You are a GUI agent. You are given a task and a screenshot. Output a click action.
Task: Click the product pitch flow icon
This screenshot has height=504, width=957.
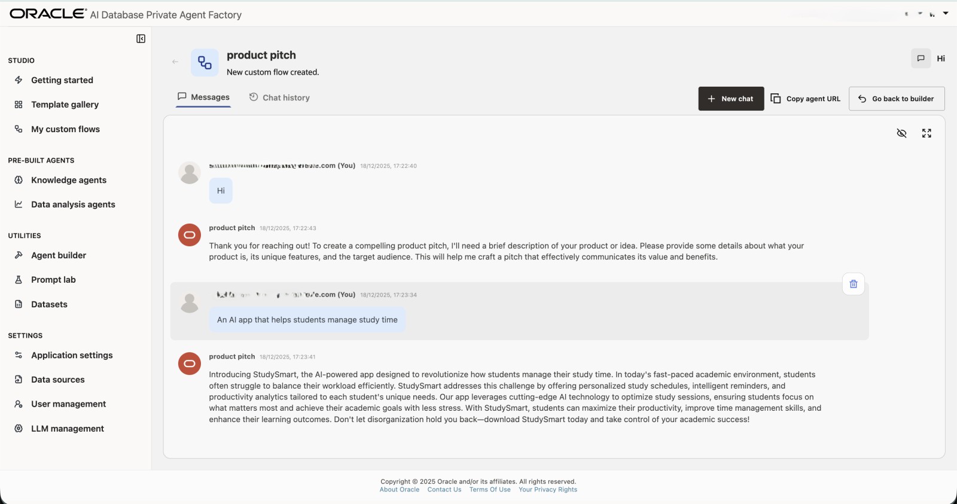point(205,63)
